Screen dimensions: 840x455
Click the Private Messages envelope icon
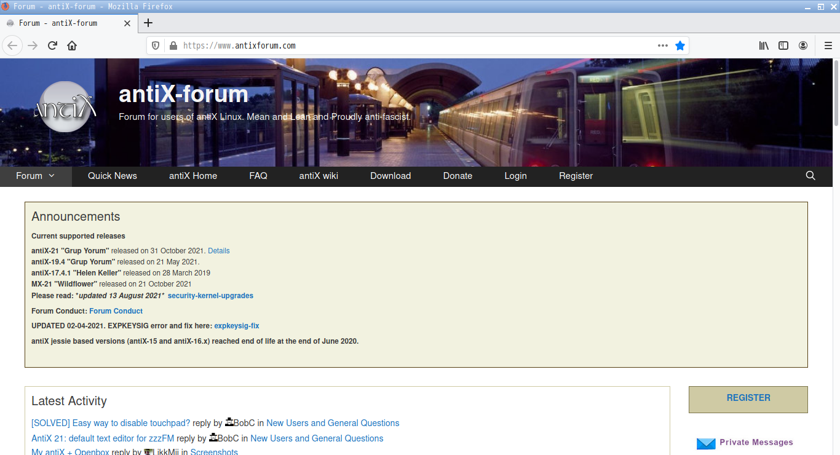706,443
